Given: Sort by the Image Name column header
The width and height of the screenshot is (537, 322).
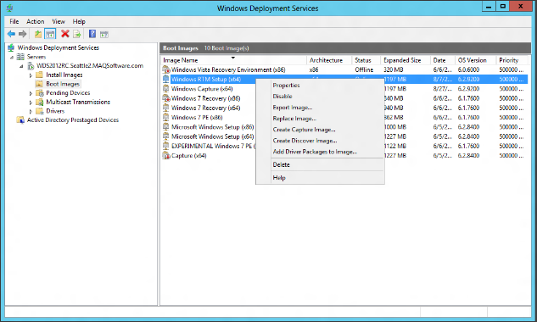Looking at the screenshot, I should click(233, 60).
